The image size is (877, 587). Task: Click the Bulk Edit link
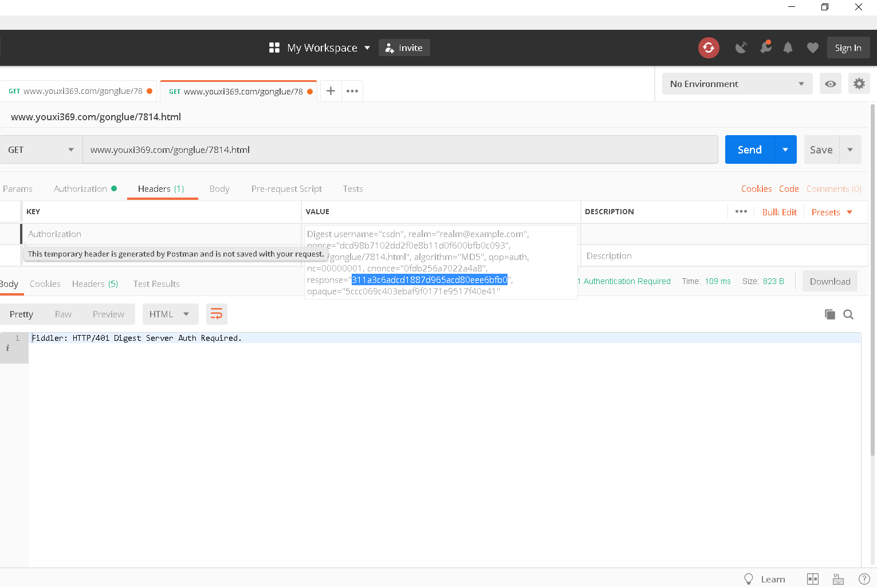tap(780, 212)
